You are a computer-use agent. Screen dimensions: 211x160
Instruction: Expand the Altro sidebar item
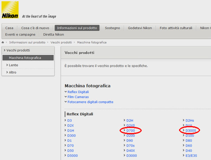(13, 72)
